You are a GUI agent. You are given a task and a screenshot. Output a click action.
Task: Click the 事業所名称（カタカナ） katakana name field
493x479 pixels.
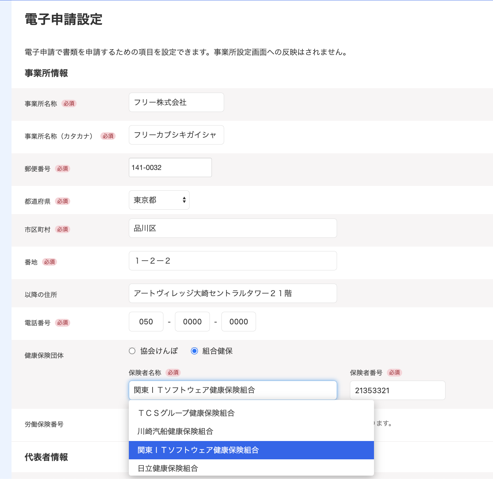[176, 135]
